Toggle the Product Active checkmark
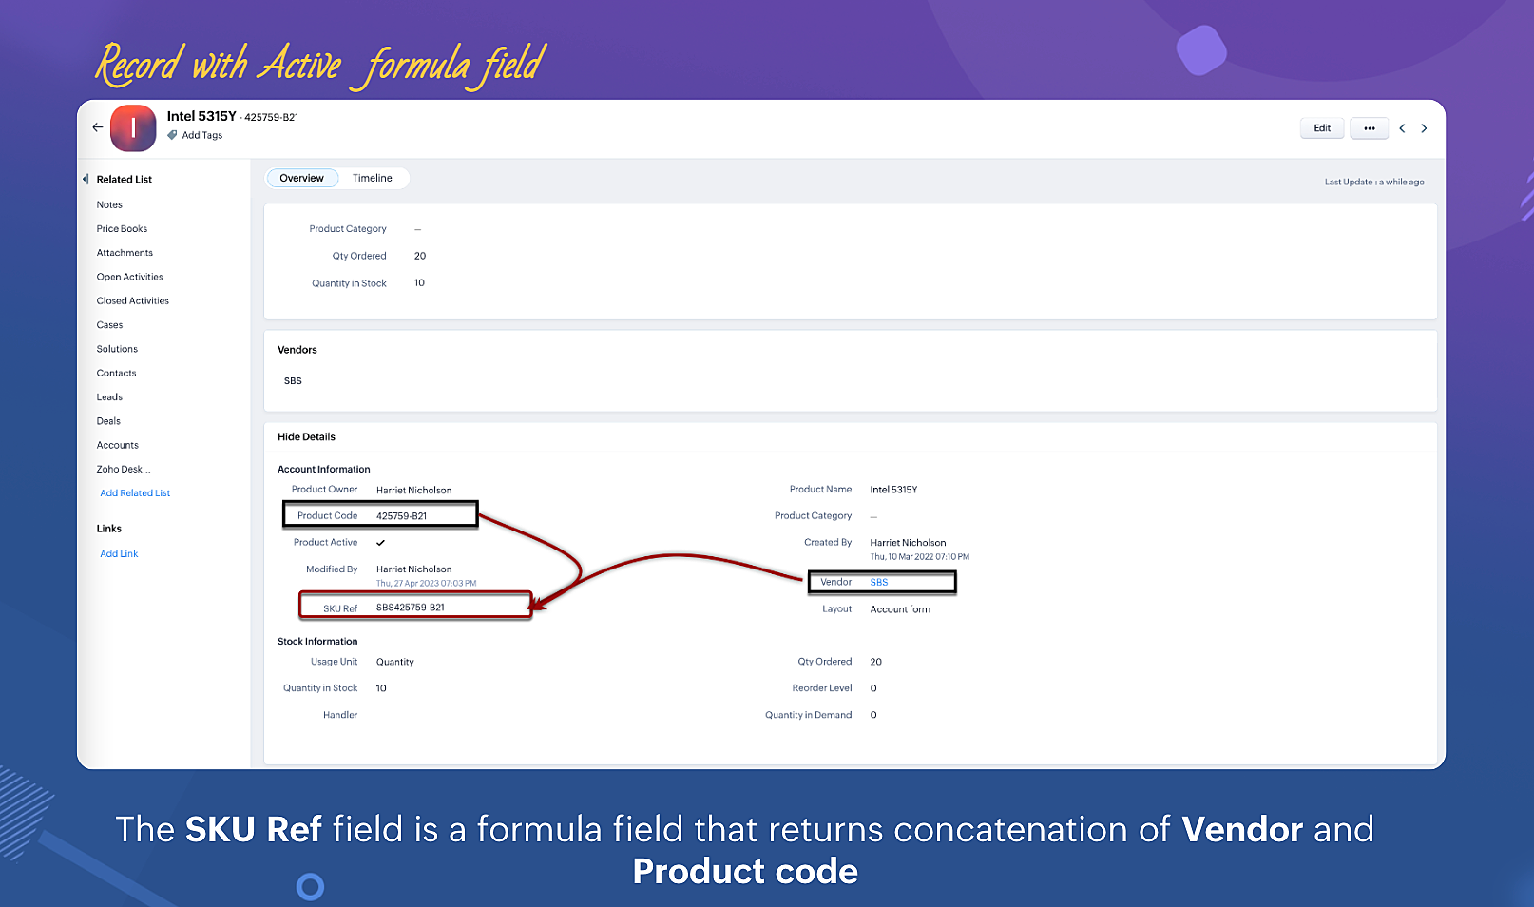Viewport: 1534px width, 907px height. [x=380, y=543]
